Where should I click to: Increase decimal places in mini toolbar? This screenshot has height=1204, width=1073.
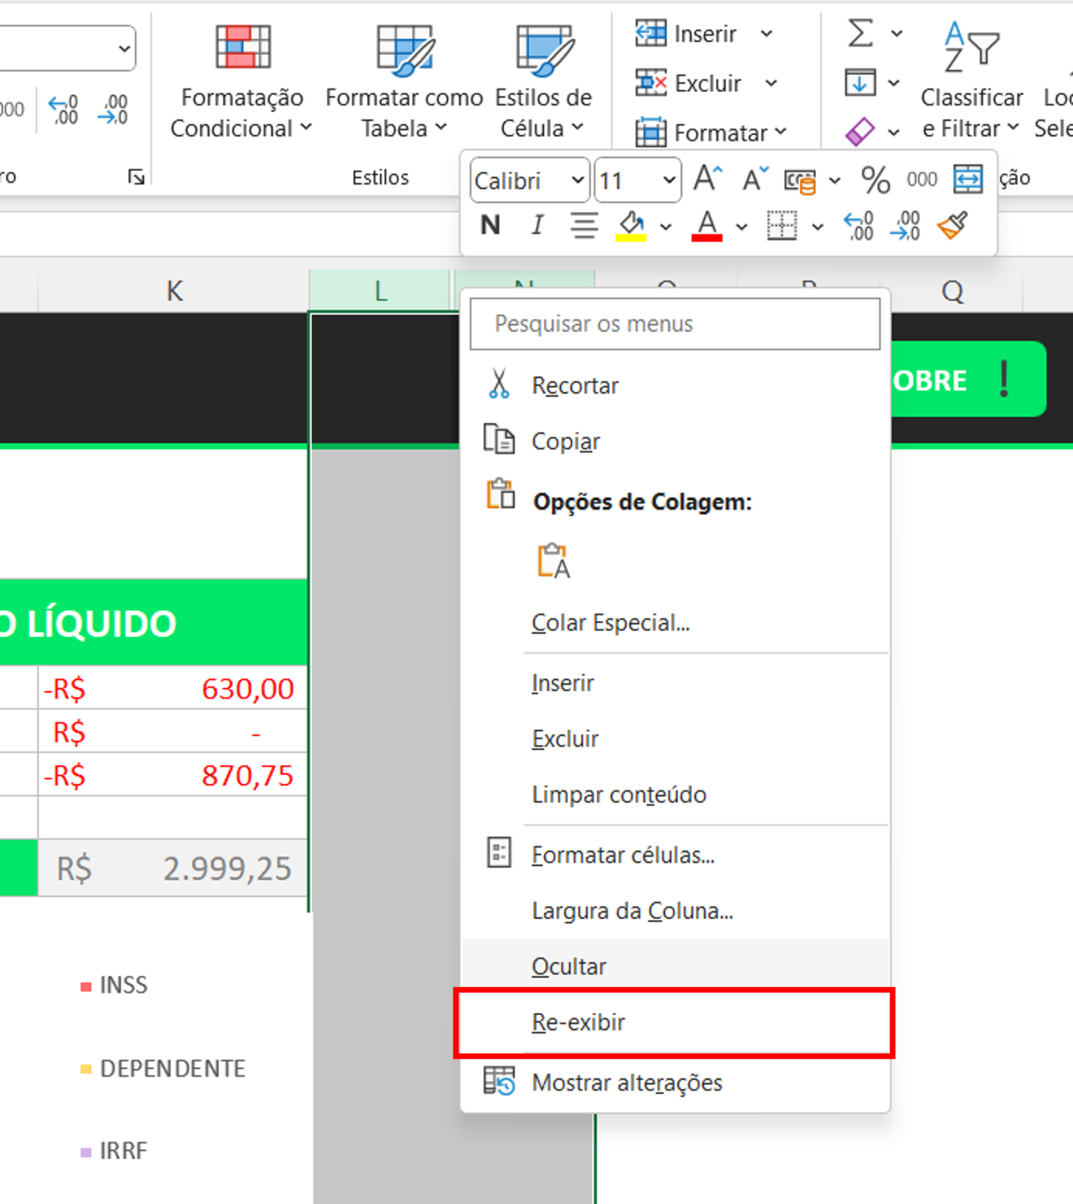(x=858, y=226)
